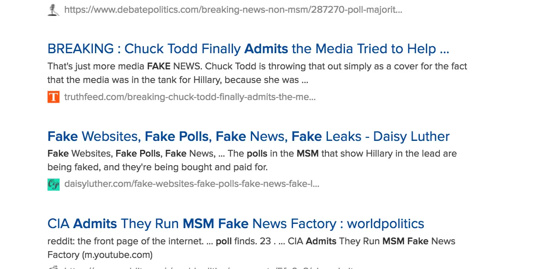Click the Daisy Luther result description text
The image size is (537, 269).
[252, 160]
